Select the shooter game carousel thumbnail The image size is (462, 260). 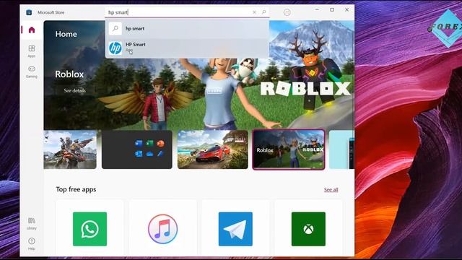click(70, 149)
